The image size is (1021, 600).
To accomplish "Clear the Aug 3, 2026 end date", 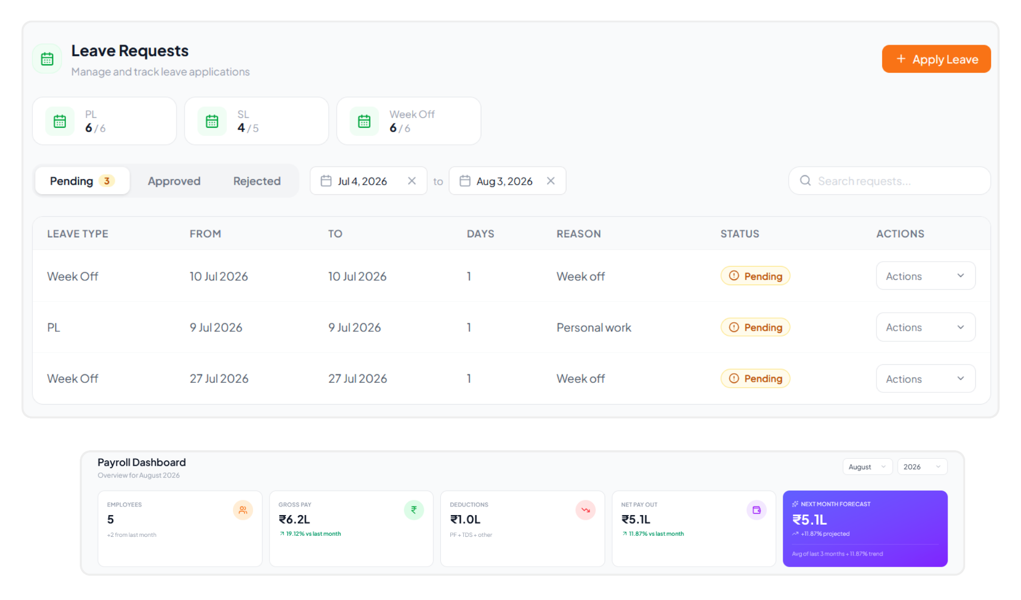I will tap(551, 181).
